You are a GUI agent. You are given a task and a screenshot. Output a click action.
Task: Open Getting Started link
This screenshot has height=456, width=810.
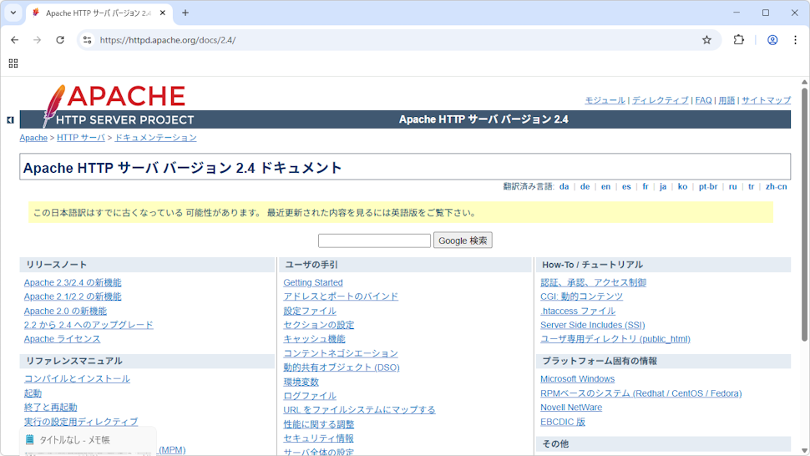[313, 282]
